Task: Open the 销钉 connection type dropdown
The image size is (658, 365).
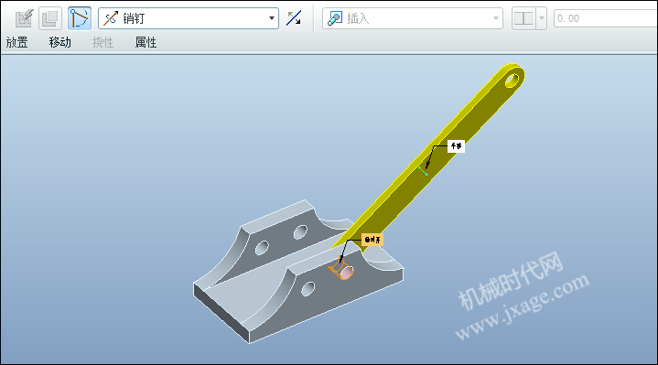Action: click(x=189, y=18)
